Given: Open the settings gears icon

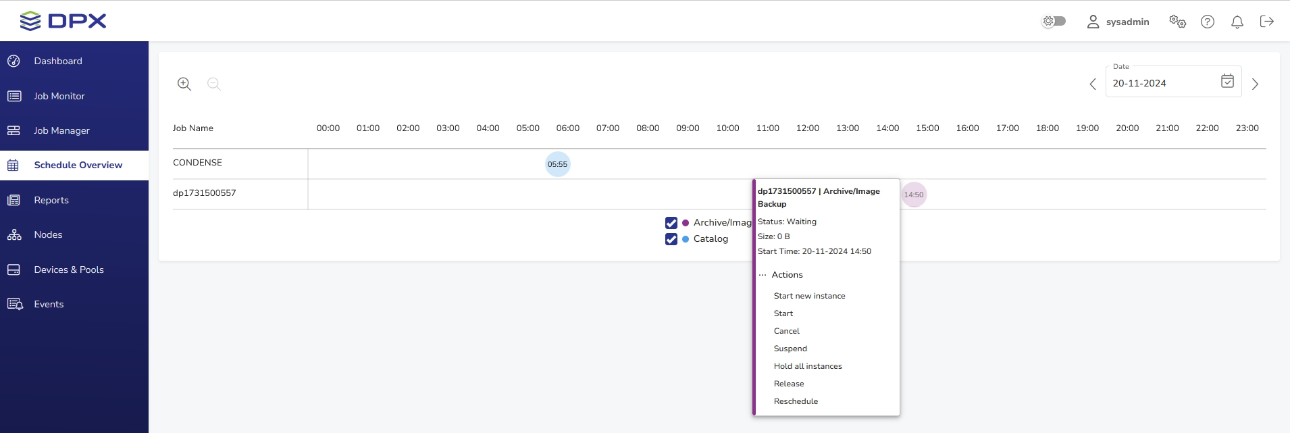Looking at the screenshot, I should tap(1177, 22).
